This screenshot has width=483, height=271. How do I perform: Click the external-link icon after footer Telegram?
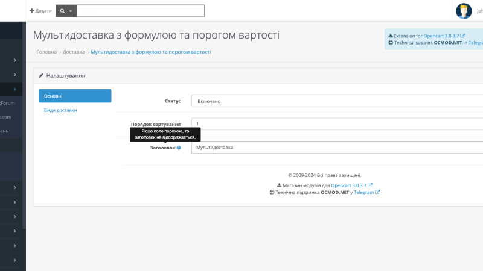pyautogui.click(x=377, y=192)
